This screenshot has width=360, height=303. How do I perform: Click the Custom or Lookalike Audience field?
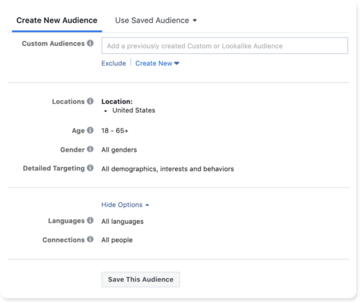coord(225,46)
